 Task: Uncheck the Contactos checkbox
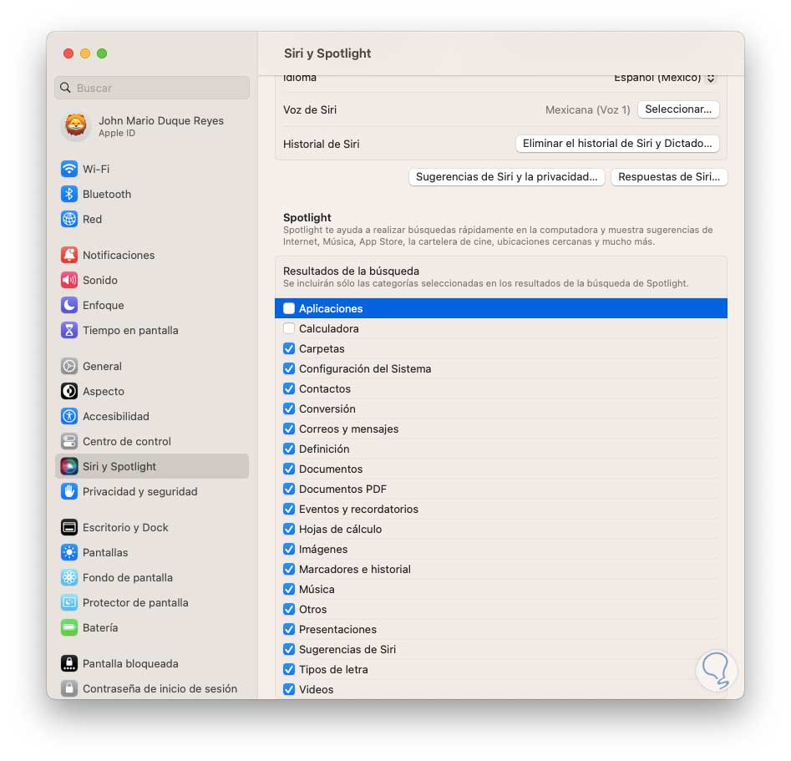pyautogui.click(x=289, y=388)
